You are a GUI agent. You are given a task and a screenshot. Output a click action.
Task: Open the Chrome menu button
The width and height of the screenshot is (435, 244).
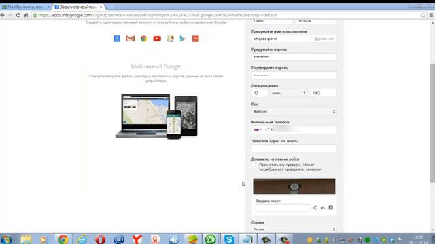pos(431,15)
